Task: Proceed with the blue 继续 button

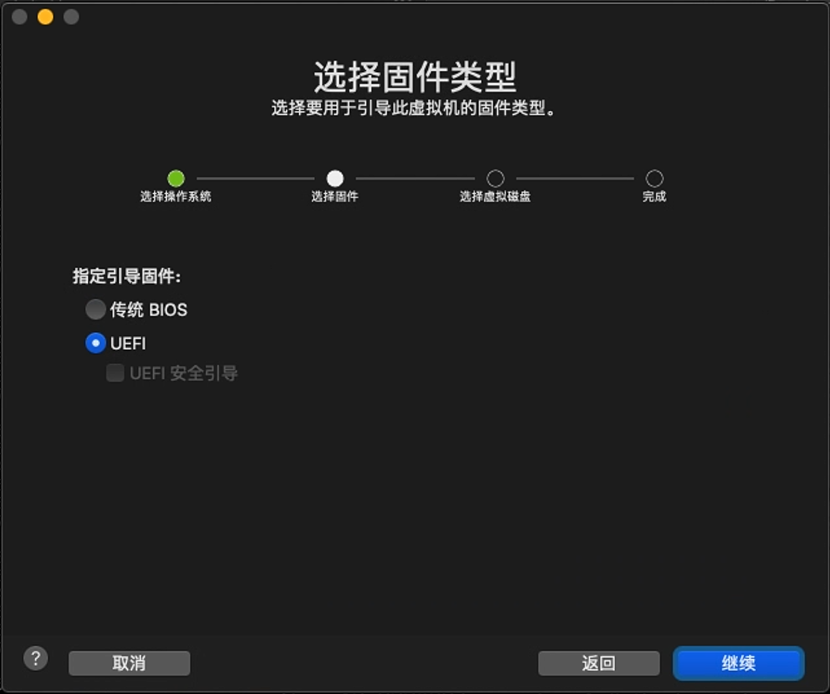Action: tap(739, 663)
